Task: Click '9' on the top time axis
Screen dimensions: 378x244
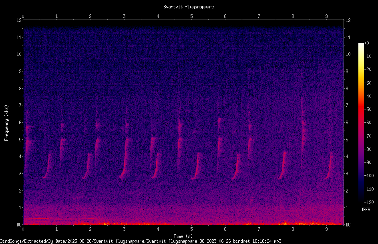Action: click(x=326, y=16)
